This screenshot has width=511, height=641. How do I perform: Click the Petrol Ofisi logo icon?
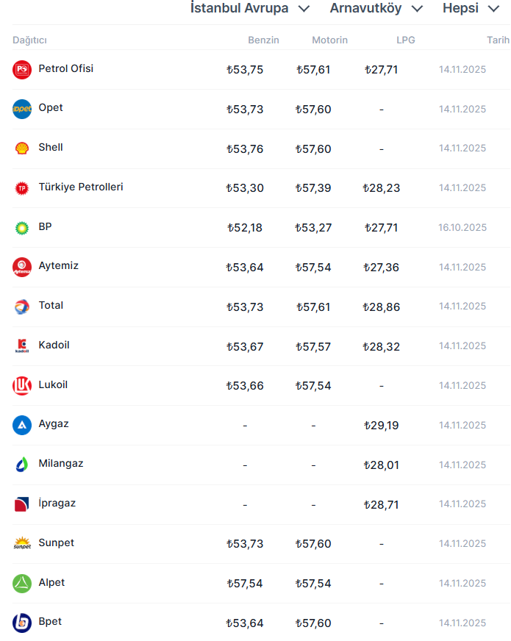(22, 70)
